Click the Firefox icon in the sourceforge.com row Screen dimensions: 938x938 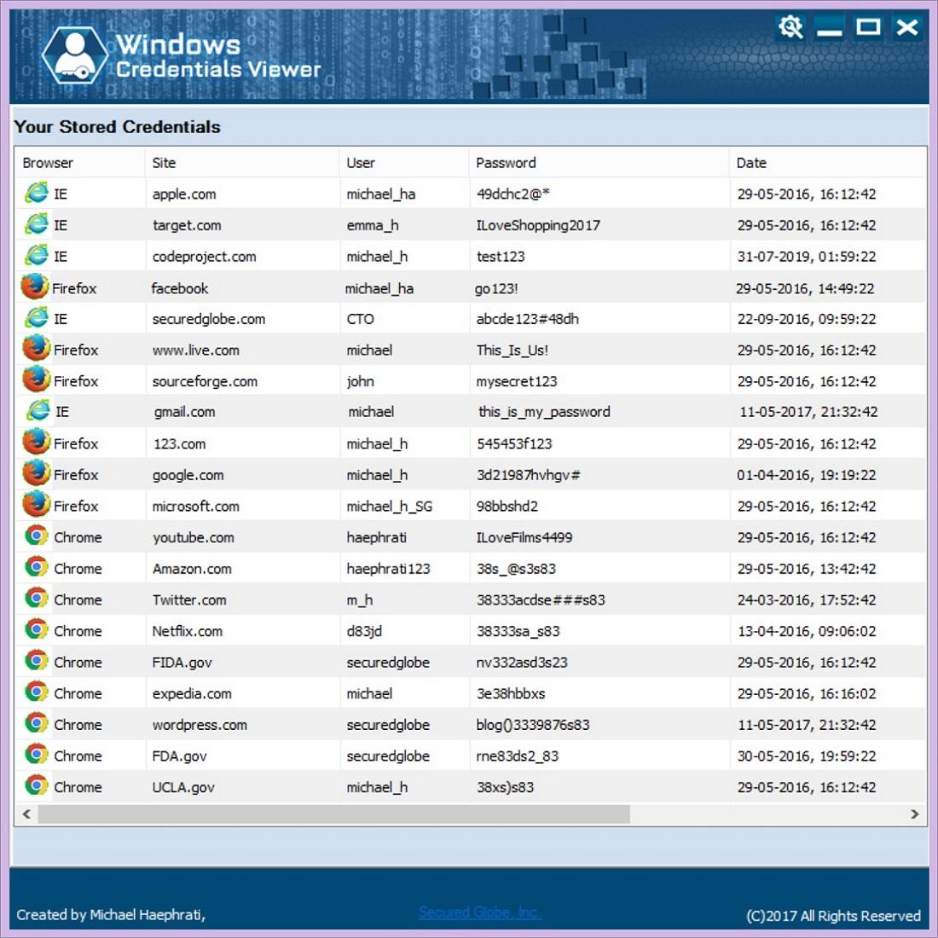point(37,379)
